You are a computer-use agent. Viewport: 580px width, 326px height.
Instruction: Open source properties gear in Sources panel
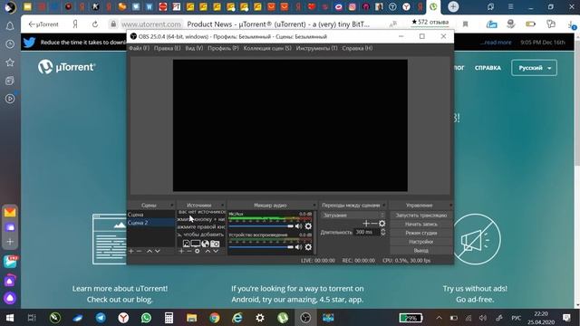pos(198,252)
